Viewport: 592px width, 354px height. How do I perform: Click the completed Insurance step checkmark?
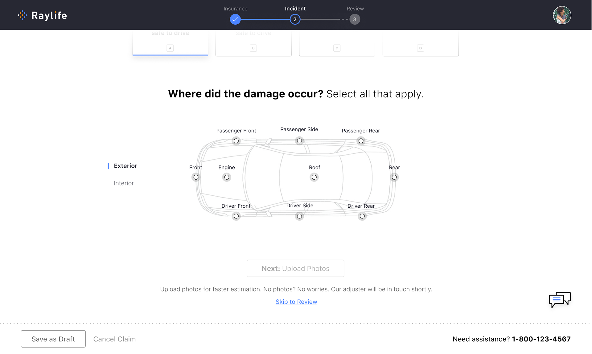point(235,19)
